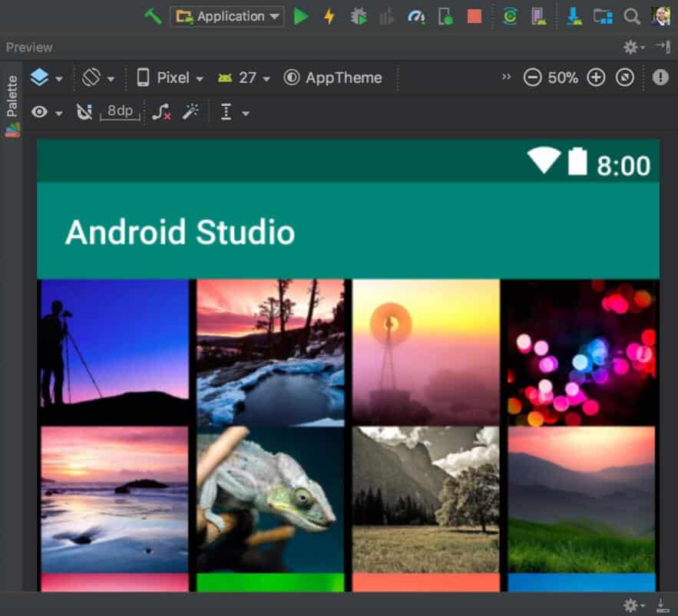Click the 8dp default margins button
This screenshot has width=678, height=616.
click(x=120, y=112)
